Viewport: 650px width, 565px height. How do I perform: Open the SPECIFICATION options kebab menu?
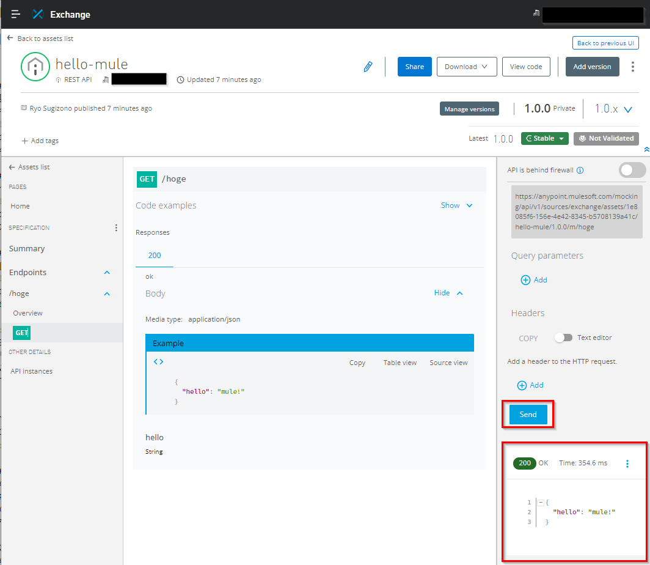point(116,227)
